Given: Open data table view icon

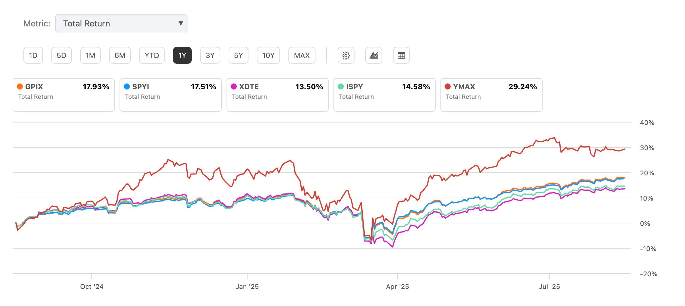Looking at the screenshot, I should pos(401,55).
